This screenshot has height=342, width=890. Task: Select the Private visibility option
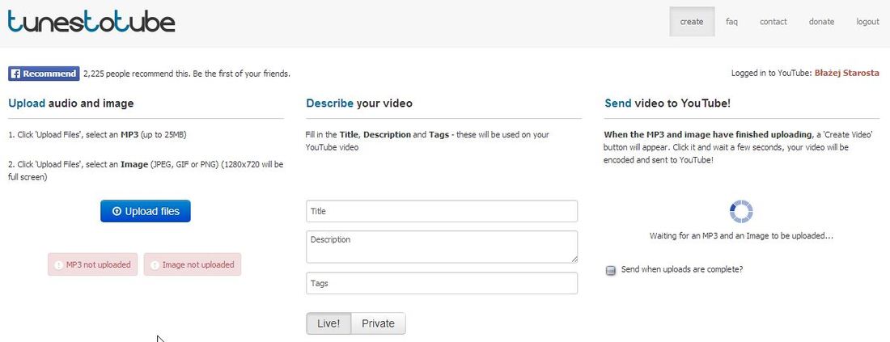tap(378, 323)
